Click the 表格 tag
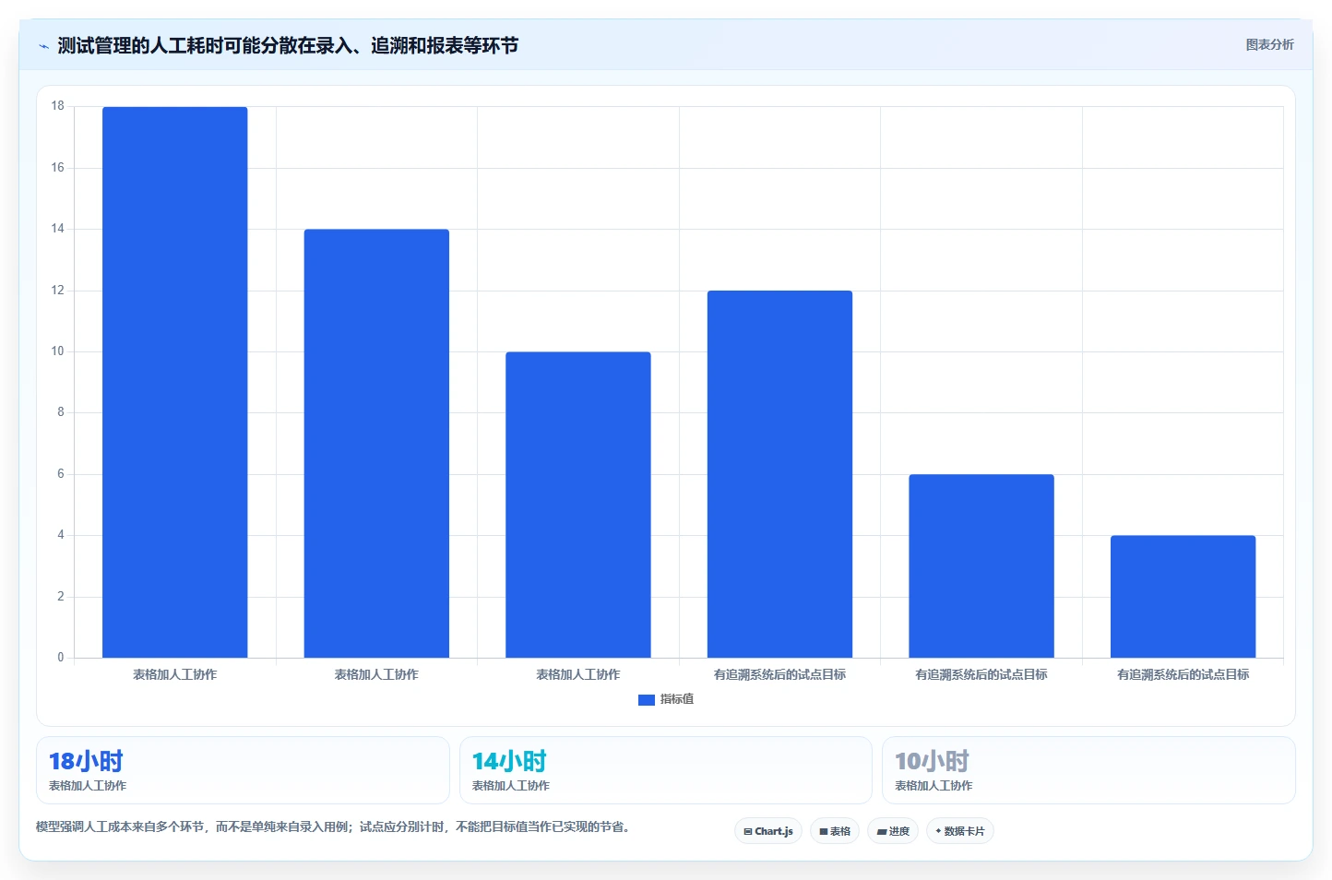Viewport: 1332px width, 880px height. [835, 831]
